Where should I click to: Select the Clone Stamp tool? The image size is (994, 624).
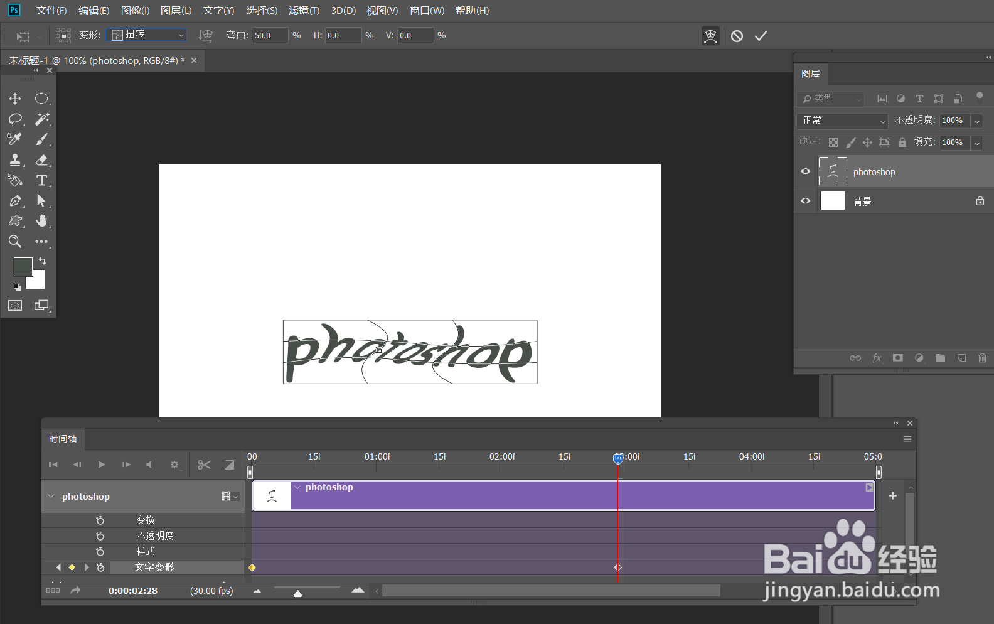[15, 160]
